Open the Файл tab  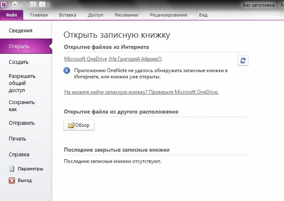click(x=12, y=15)
